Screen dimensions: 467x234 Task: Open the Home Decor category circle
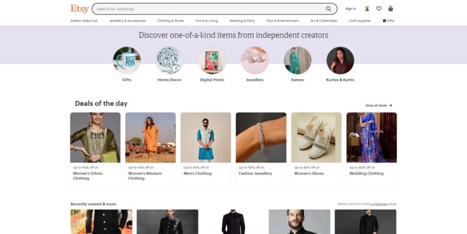(x=169, y=60)
